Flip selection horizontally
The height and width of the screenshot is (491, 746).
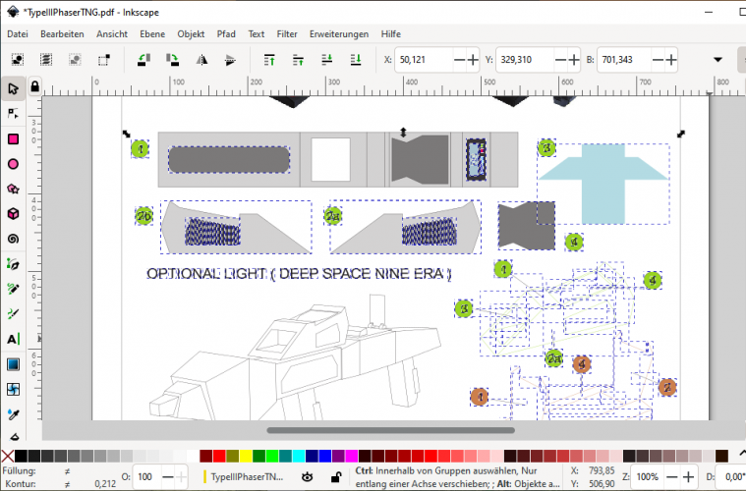tap(201, 60)
